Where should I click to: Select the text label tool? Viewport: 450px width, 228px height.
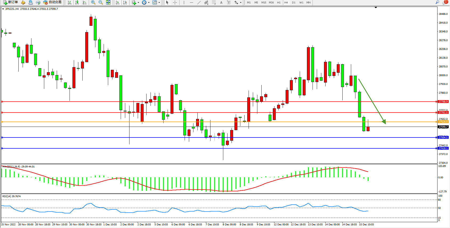pos(221,2)
